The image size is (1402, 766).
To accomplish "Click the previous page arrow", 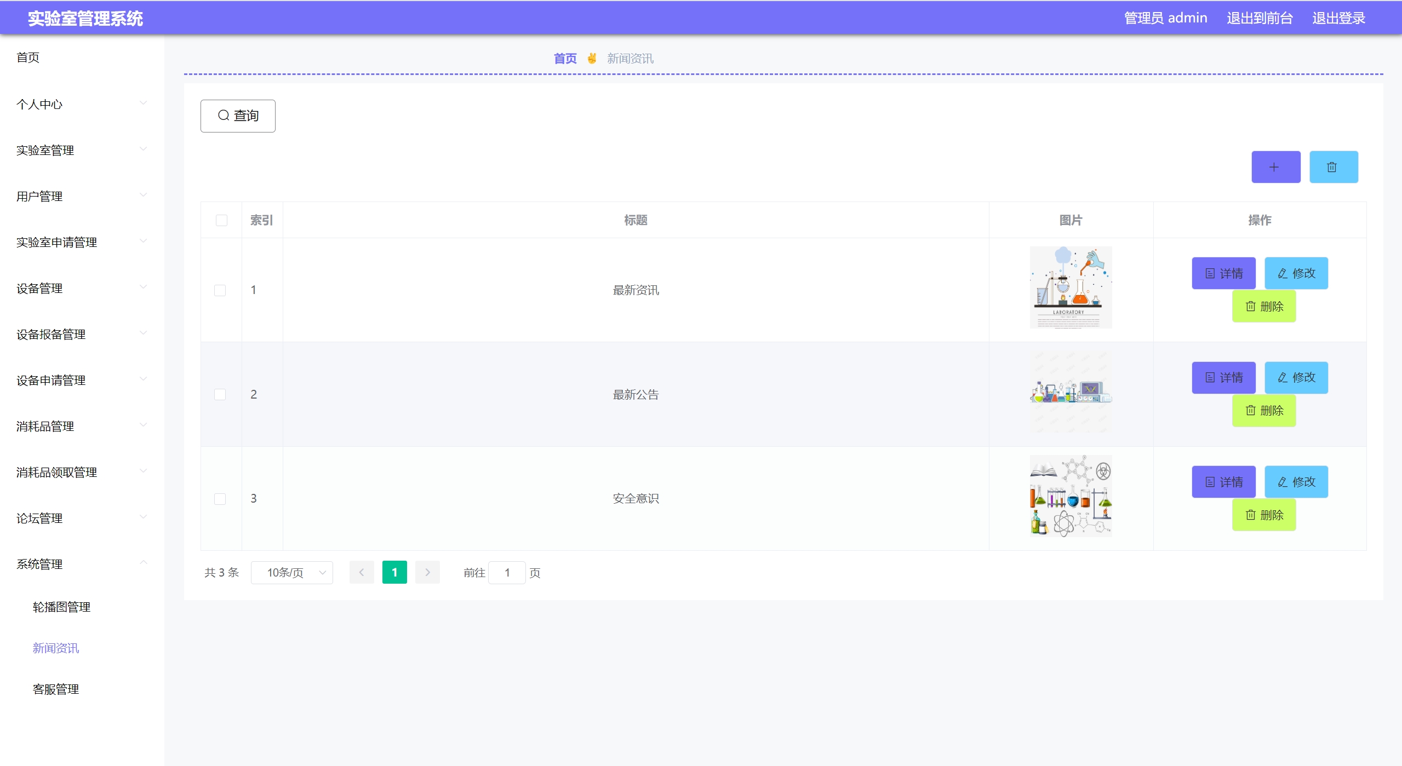I will pos(362,572).
